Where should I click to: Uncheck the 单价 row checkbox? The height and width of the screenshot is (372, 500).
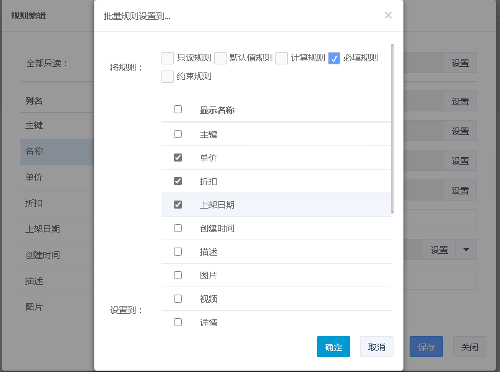point(178,158)
